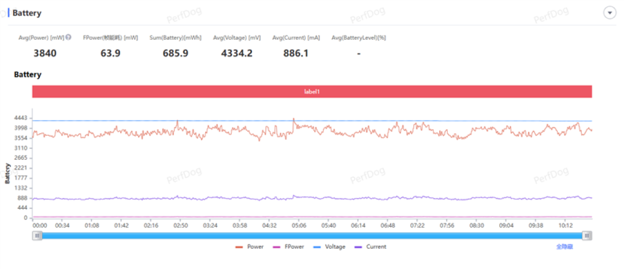This screenshot has height=269, width=624.
Task: Select the red label1 bar
Action: [312, 91]
